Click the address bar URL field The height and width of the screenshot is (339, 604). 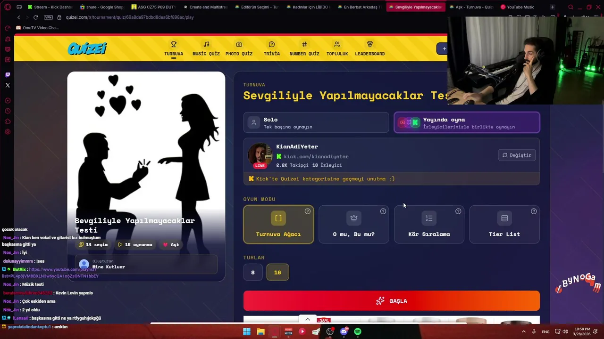[x=130, y=17]
